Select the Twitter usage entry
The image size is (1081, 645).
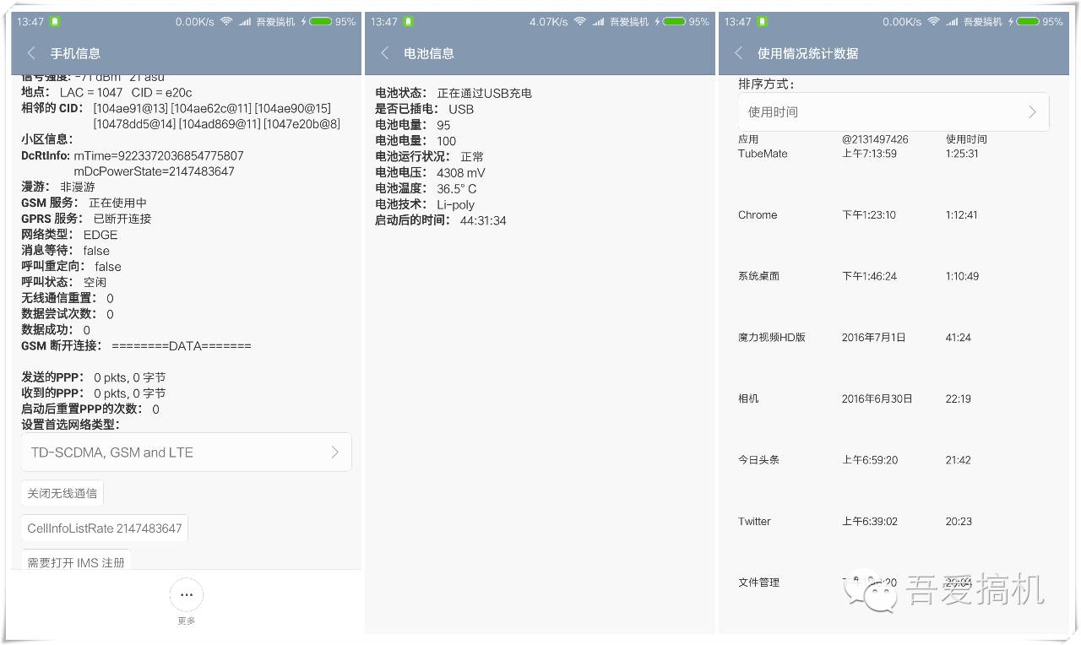pos(753,521)
